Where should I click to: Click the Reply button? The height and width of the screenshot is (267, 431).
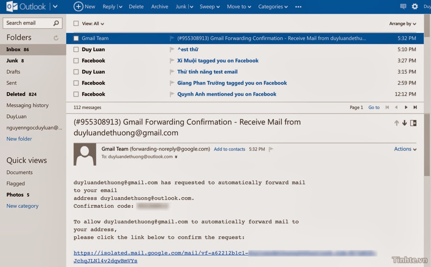click(109, 7)
